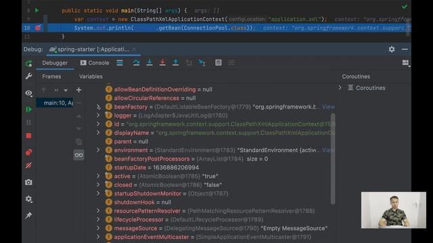
Task: Toggle Mute Breakpoints icon
Action: [x=28, y=165]
